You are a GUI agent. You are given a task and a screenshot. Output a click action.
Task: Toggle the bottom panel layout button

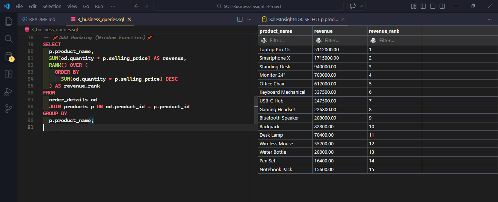433,6
